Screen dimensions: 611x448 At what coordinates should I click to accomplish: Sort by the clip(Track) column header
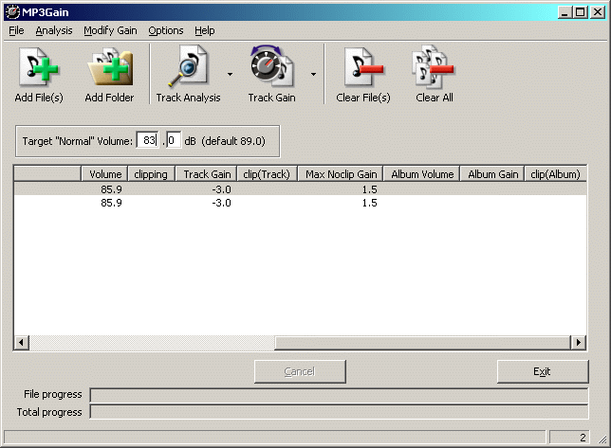268,174
